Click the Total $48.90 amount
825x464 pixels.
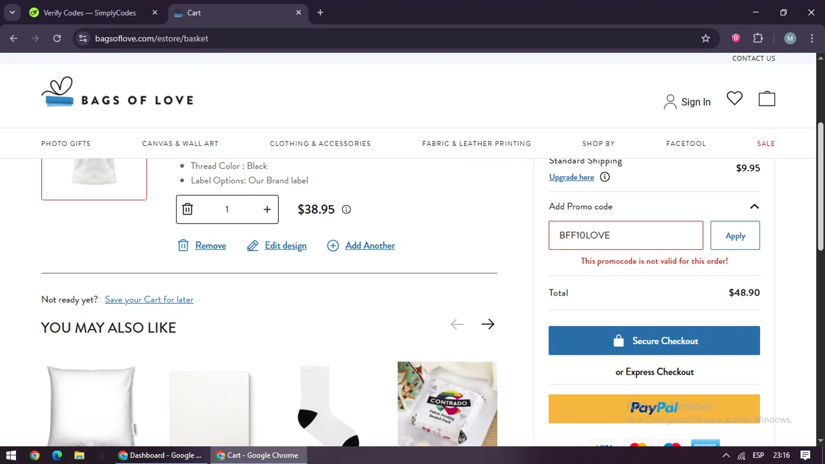[x=744, y=293]
